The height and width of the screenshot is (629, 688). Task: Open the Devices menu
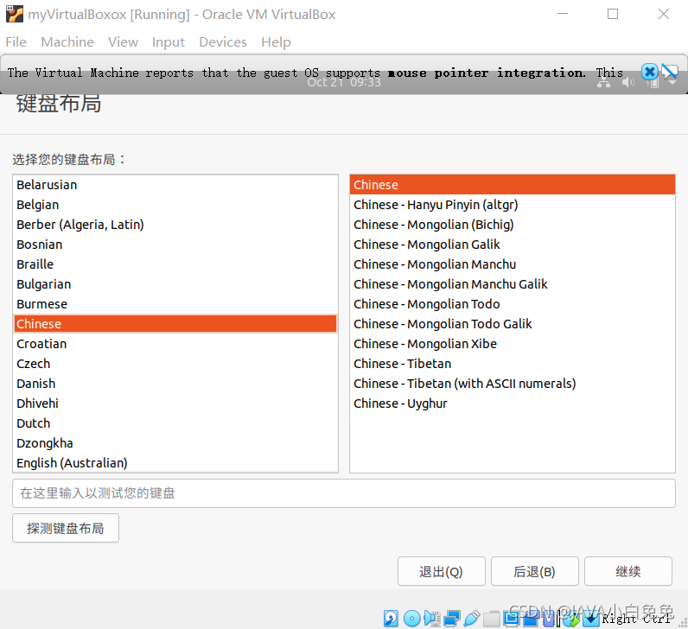pyautogui.click(x=223, y=42)
